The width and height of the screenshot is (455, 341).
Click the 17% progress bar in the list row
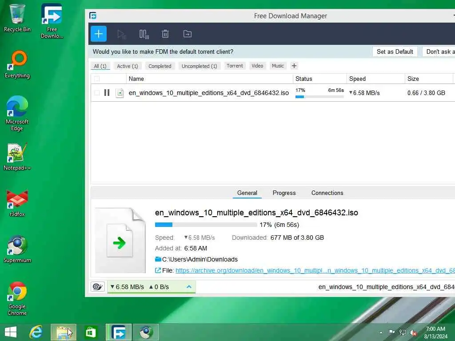point(319,97)
